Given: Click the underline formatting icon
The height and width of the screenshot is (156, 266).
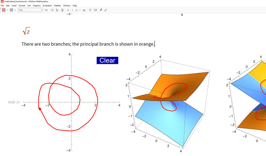Looking at the screenshot, I should point(76,10).
